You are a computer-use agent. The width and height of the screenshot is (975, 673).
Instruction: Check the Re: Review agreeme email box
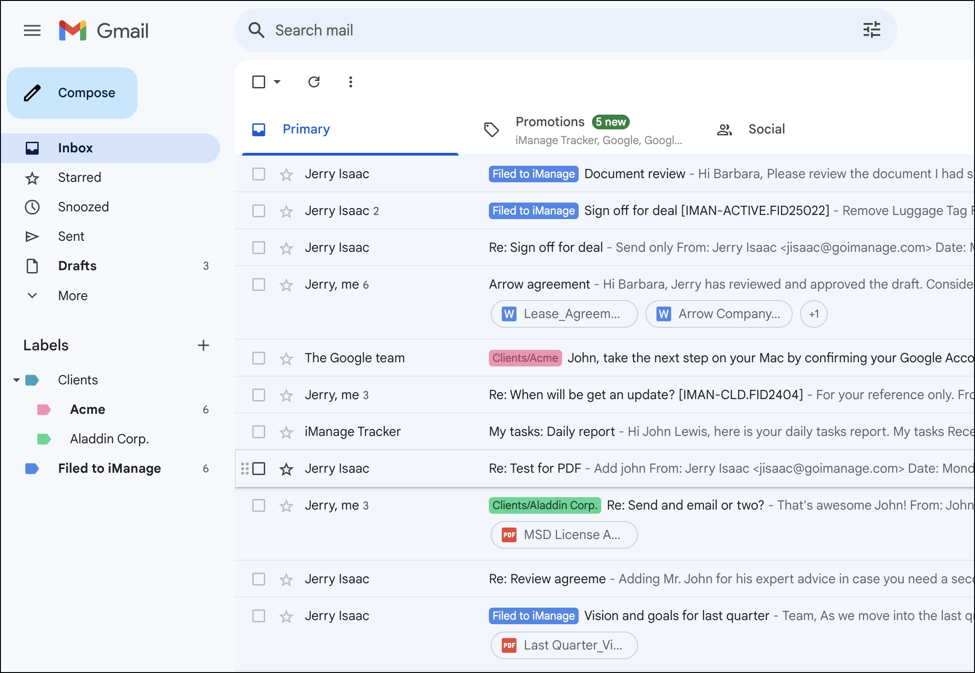[259, 579]
